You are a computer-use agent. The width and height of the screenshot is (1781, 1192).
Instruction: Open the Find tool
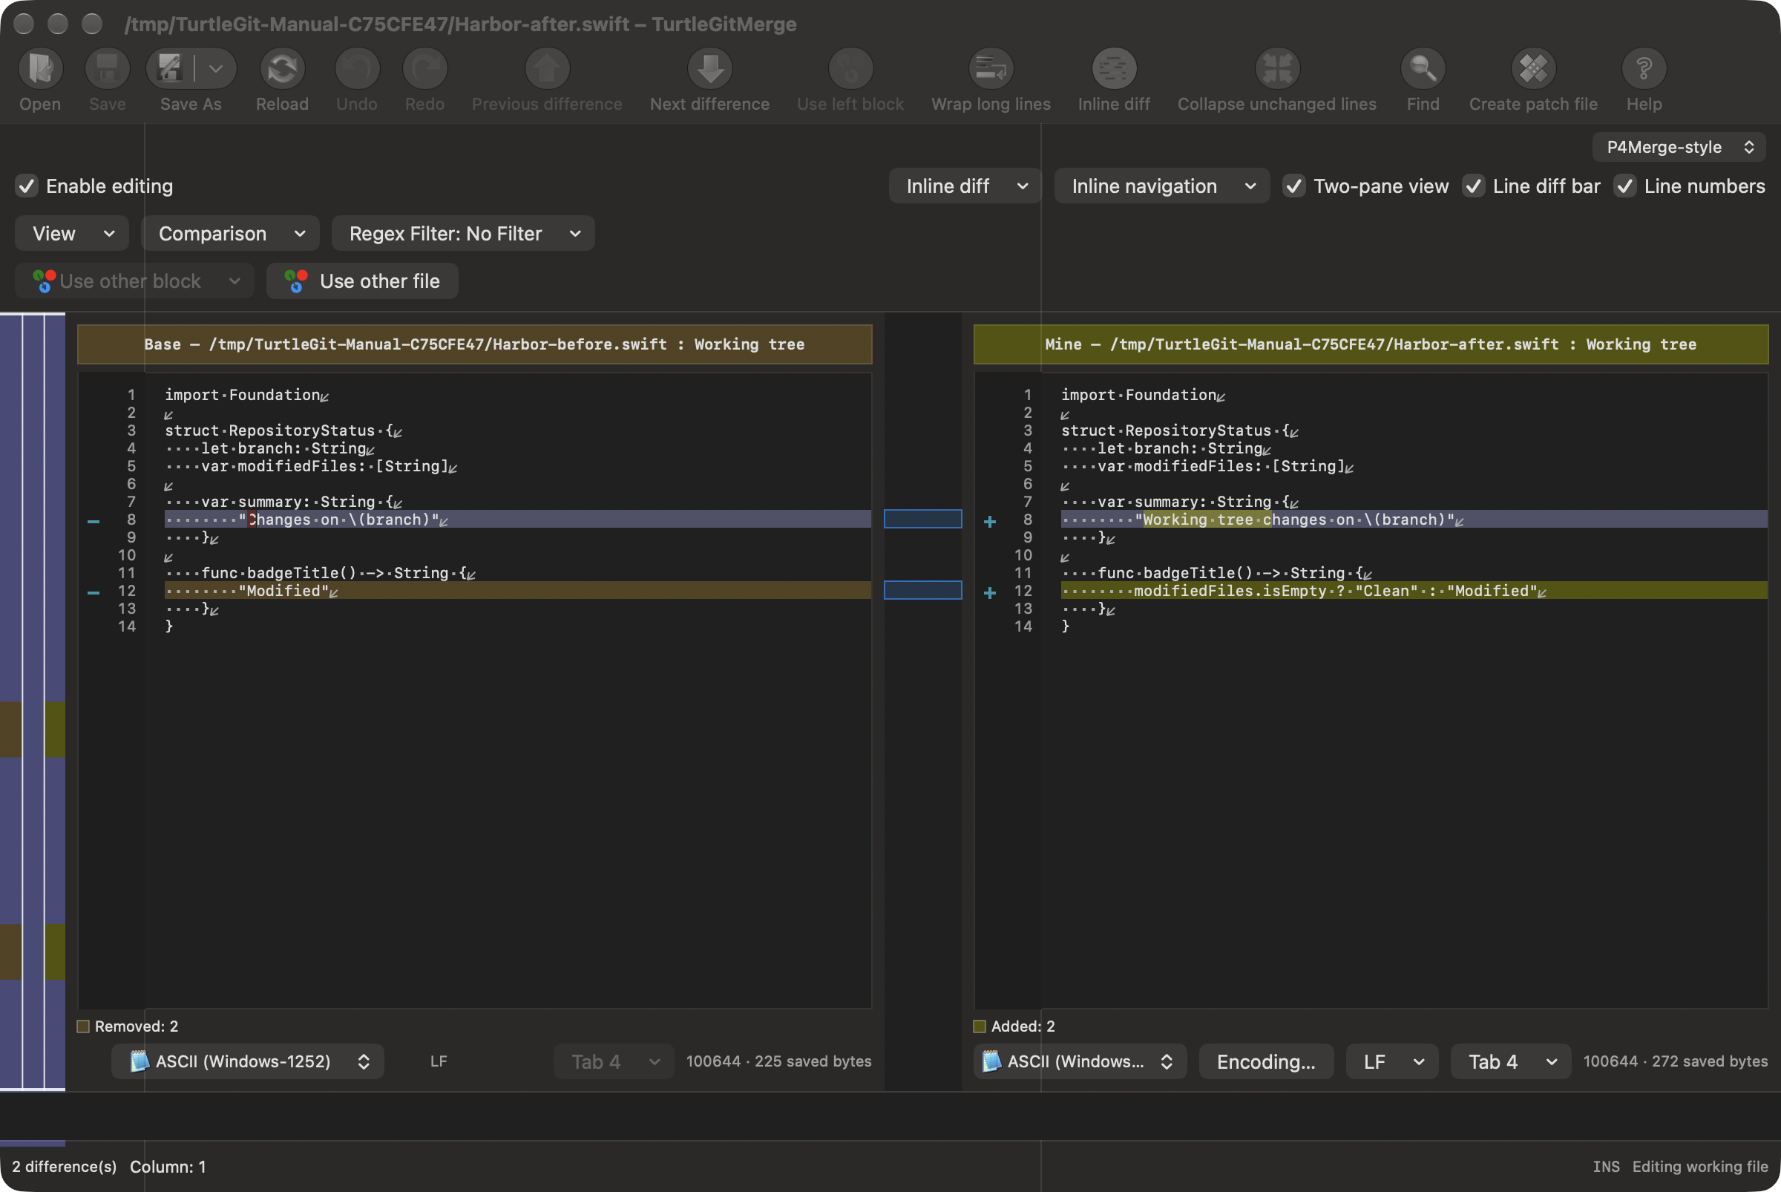tap(1423, 68)
